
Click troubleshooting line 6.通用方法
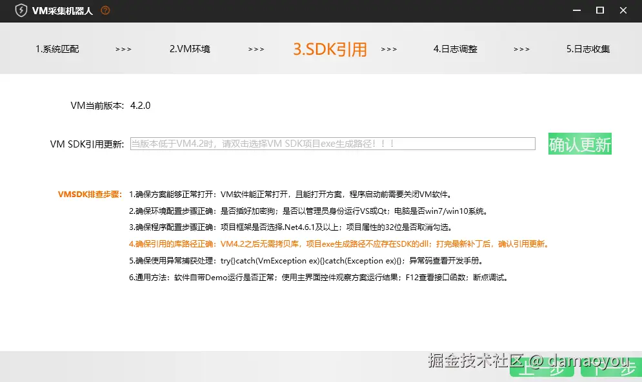click(x=319, y=278)
